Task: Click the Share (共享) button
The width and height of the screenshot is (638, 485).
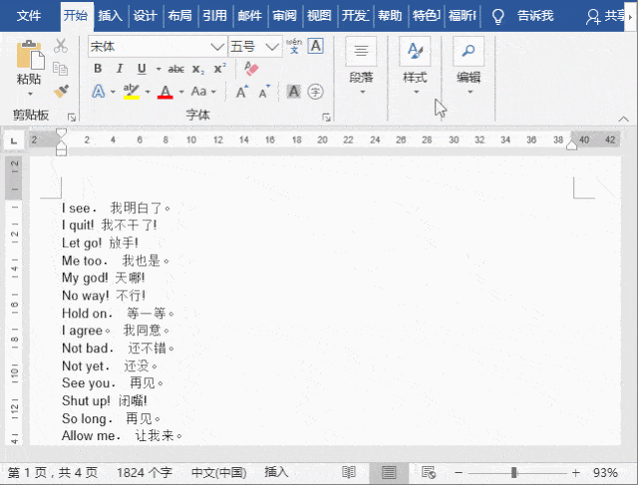Action: pos(605,16)
